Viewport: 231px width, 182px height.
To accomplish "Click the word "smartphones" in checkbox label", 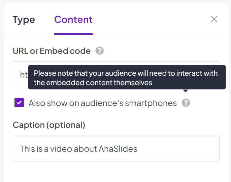I will tap(151, 103).
